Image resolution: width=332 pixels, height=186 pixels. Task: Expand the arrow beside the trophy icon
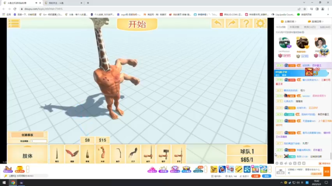[x=27, y=169]
